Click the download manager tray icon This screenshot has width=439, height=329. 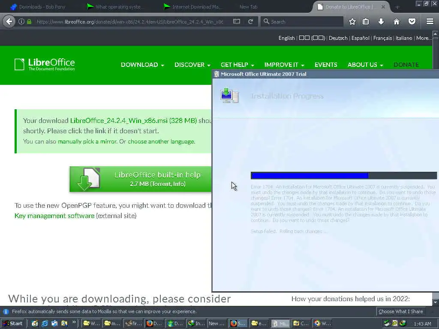pyautogui.click(x=403, y=323)
